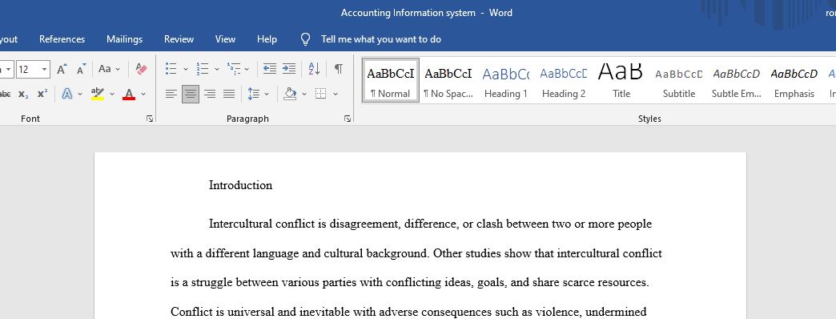Toggle show paragraph marks
This screenshot has height=319, width=836.
tap(338, 69)
